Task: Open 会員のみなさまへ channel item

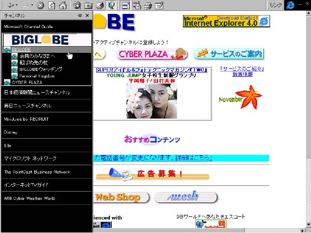Action: (37, 56)
